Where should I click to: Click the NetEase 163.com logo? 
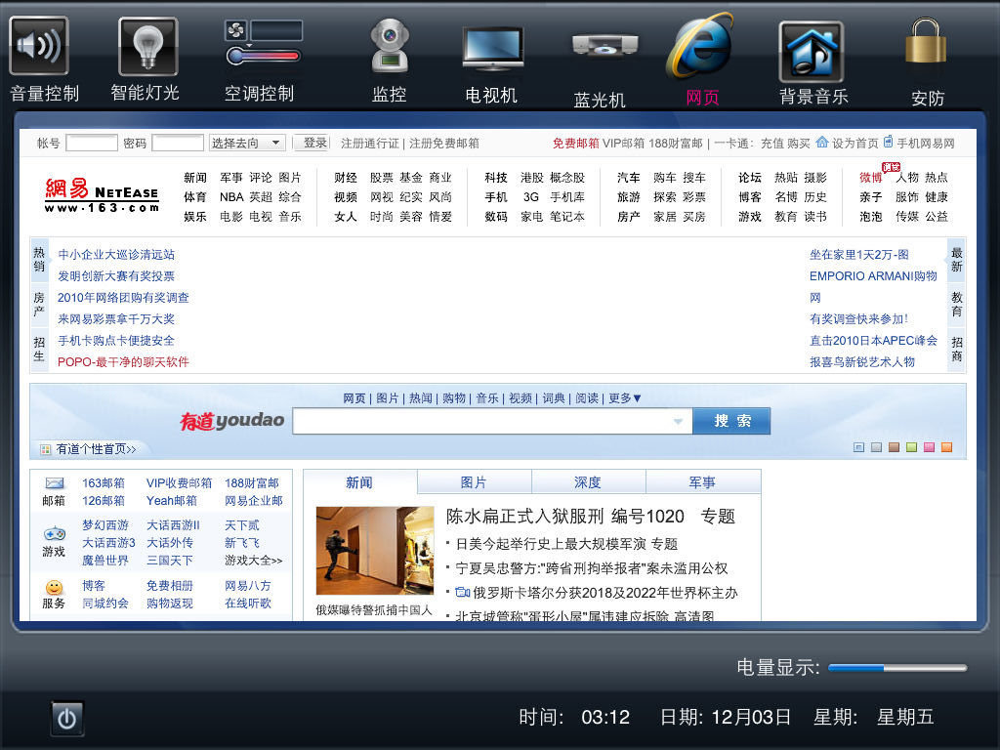(x=102, y=194)
